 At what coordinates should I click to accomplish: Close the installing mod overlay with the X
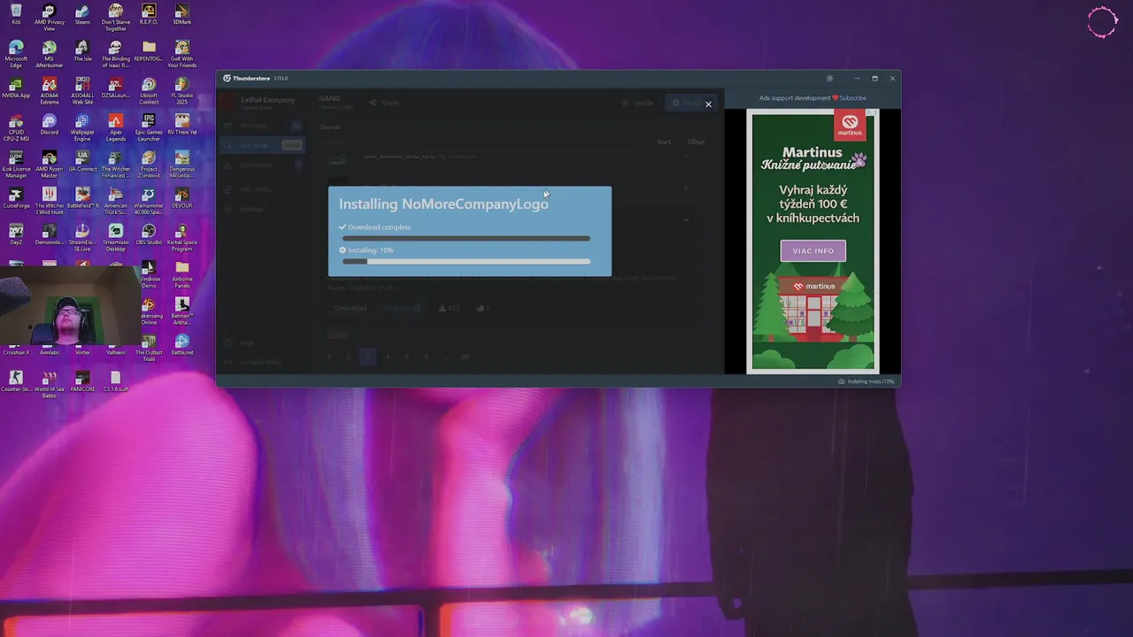pos(708,104)
